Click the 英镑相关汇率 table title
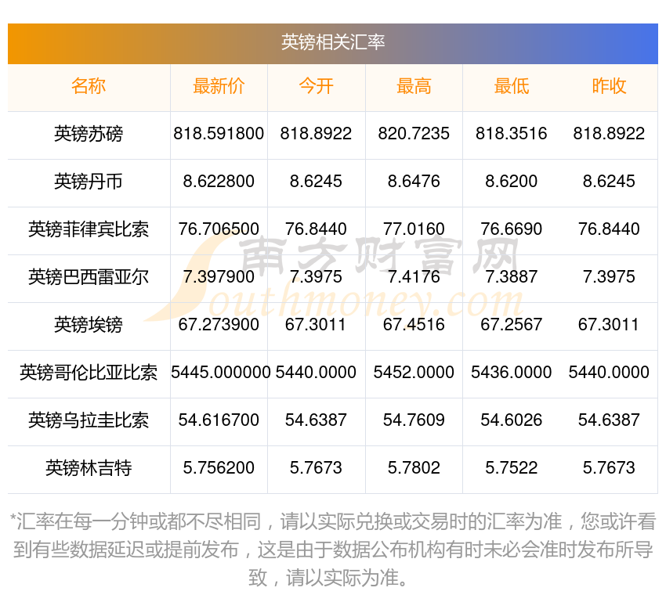Image resolution: width=666 pixels, height=602 pixels. point(333,42)
